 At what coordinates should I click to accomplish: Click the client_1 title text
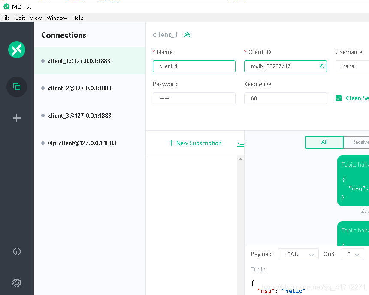[165, 35]
